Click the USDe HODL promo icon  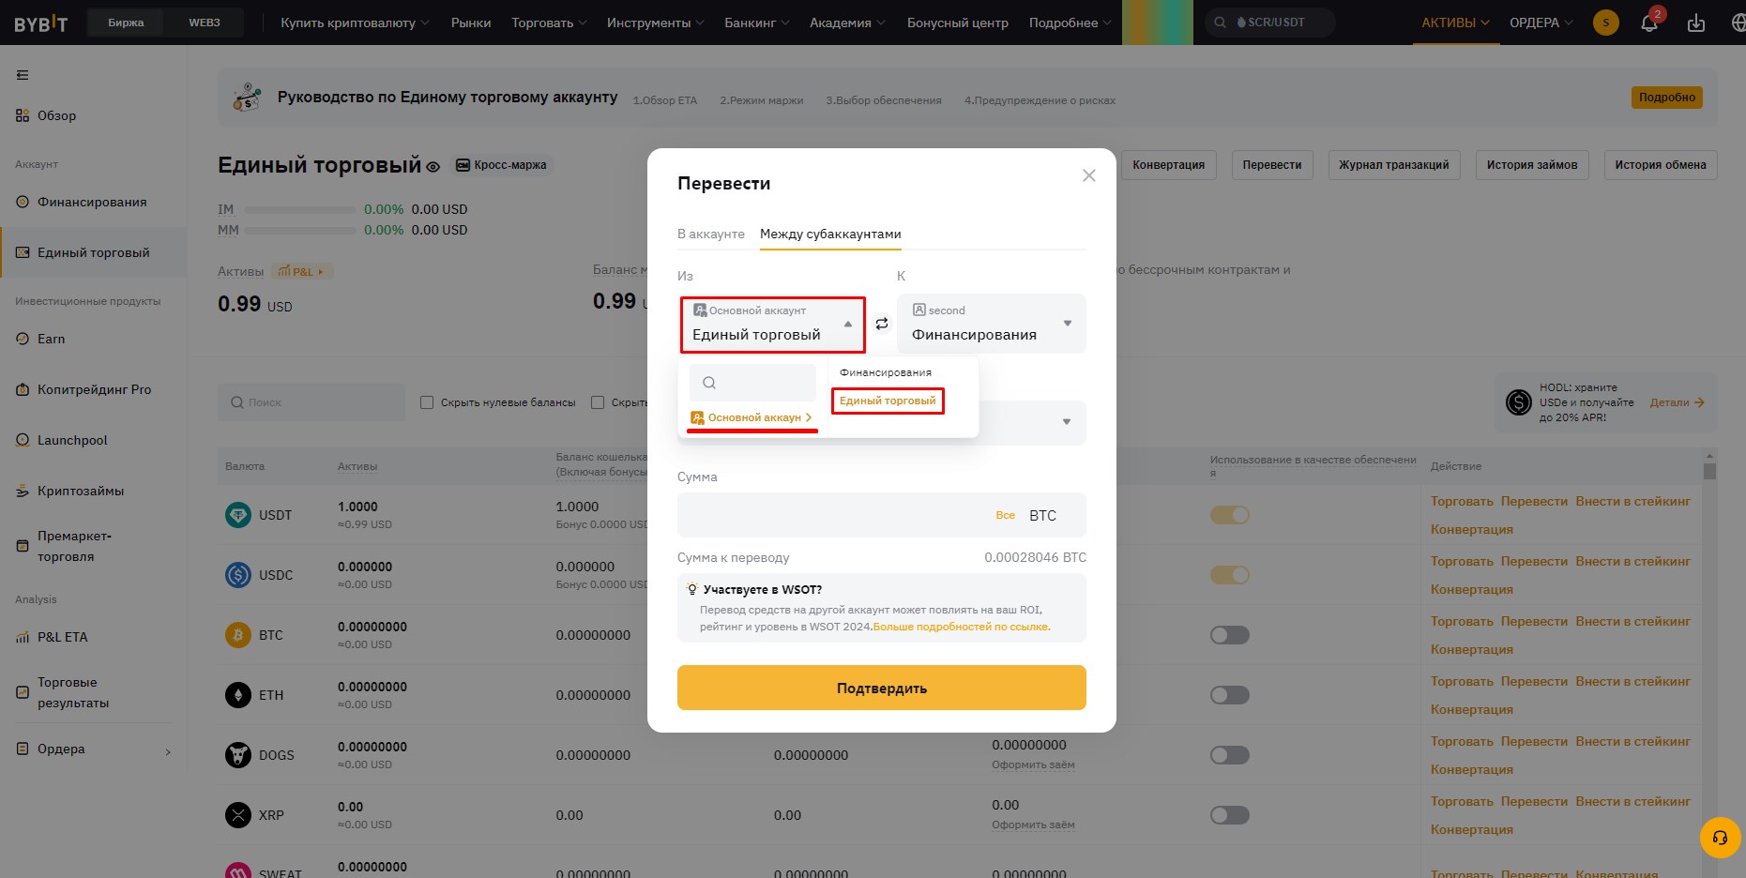(x=1518, y=402)
